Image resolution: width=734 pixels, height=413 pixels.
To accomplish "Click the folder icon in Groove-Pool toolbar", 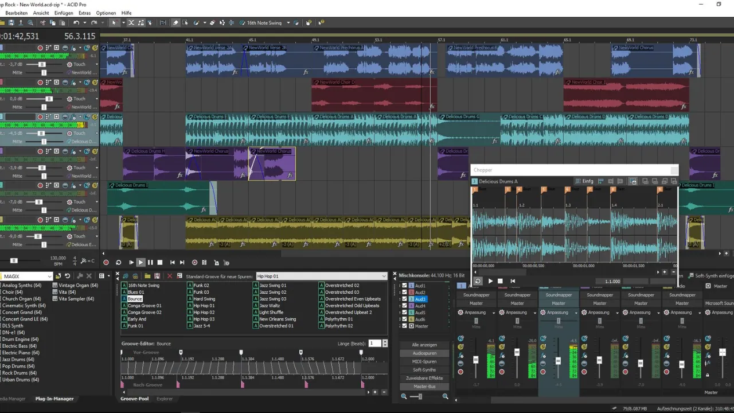I will (x=147, y=276).
